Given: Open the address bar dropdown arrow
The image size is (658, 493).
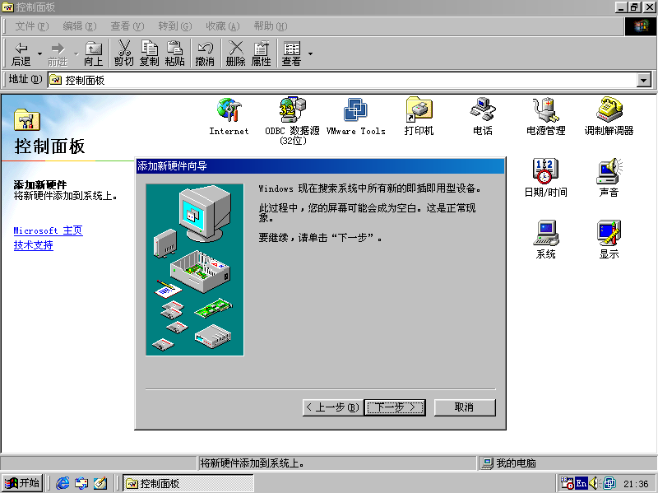Looking at the screenshot, I should point(644,80).
